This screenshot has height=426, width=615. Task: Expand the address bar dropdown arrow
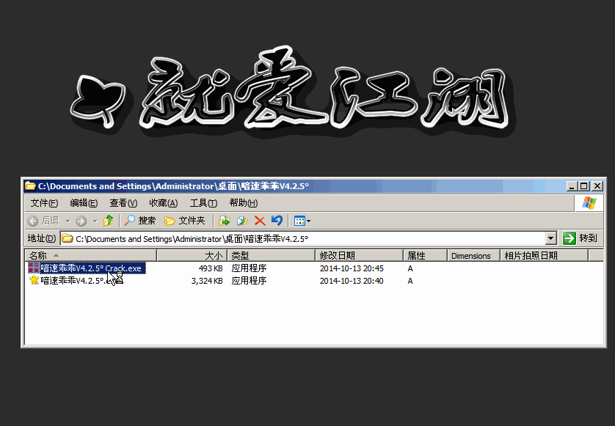(550, 238)
